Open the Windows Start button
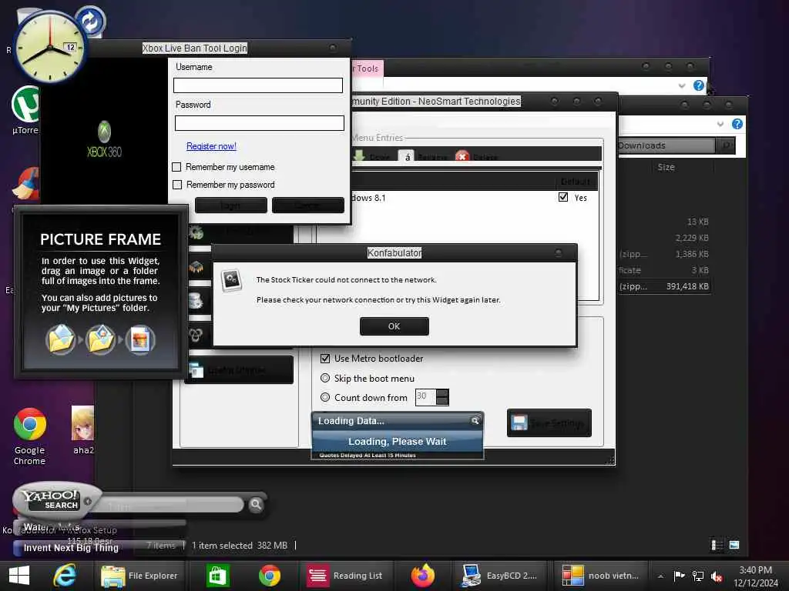The width and height of the screenshot is (789, 591). pos(19,576)
